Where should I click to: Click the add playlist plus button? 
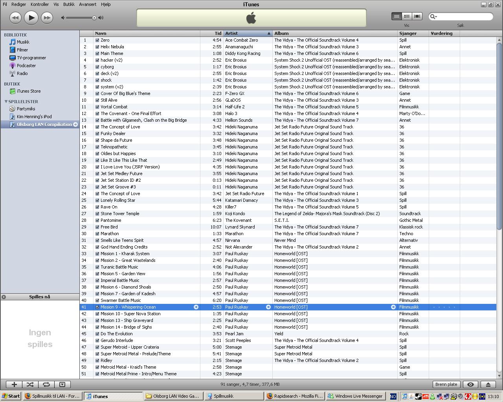pos(14,384)
